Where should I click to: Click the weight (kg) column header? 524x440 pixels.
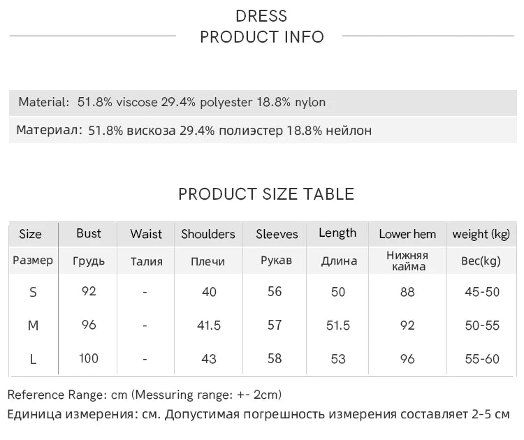(481, 234)
